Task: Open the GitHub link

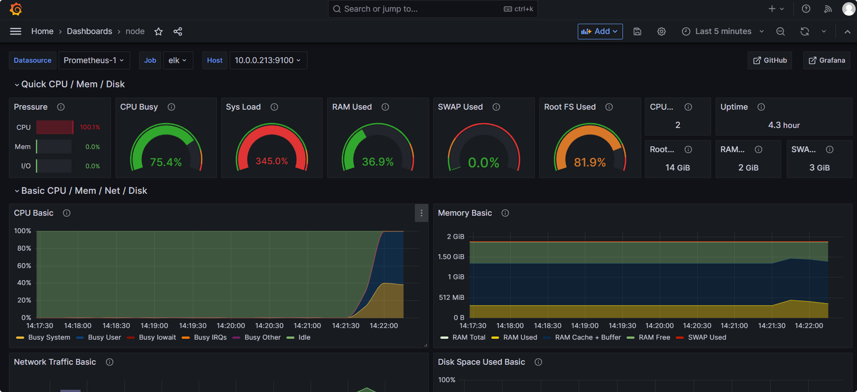Action: click(770, 60)
